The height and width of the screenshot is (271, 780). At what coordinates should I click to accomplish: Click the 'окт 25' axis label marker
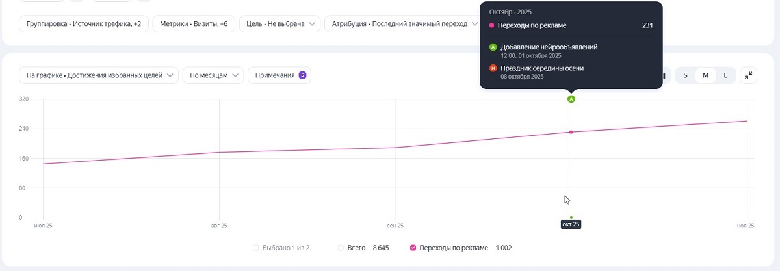coord(571,225)
